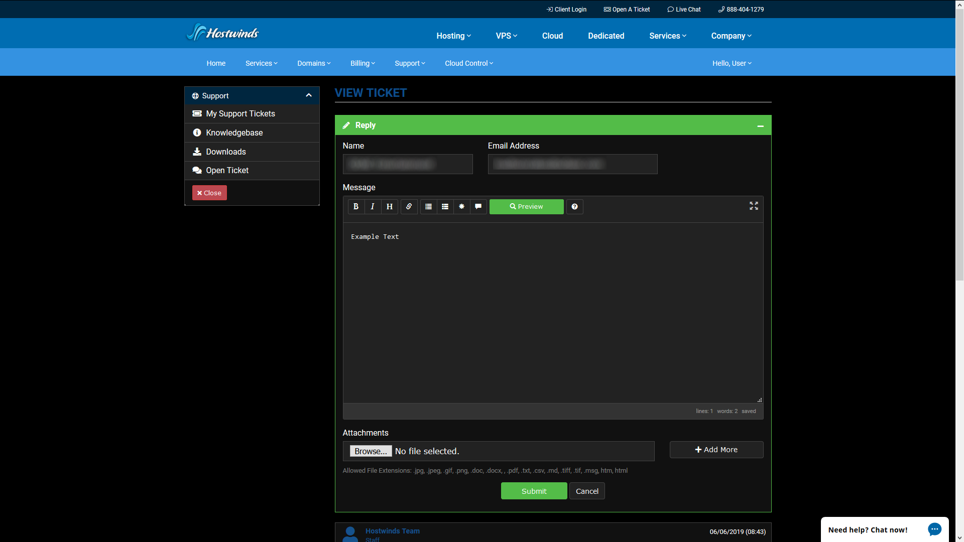
Task: Insert an ordered list in editor
Action: tap(445, 207)
